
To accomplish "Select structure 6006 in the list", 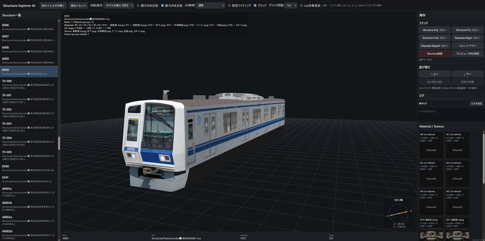I will (x=29, y=27).
